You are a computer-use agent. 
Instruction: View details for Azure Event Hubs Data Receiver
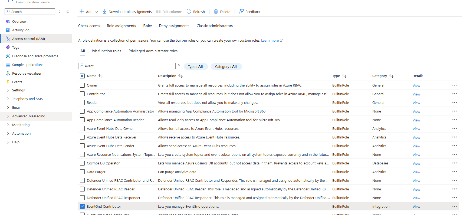coord(416,137)
